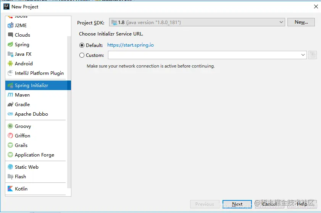The image size is (321, 213).
Task: Open the start.spring.io link
Action: (131, 45)
